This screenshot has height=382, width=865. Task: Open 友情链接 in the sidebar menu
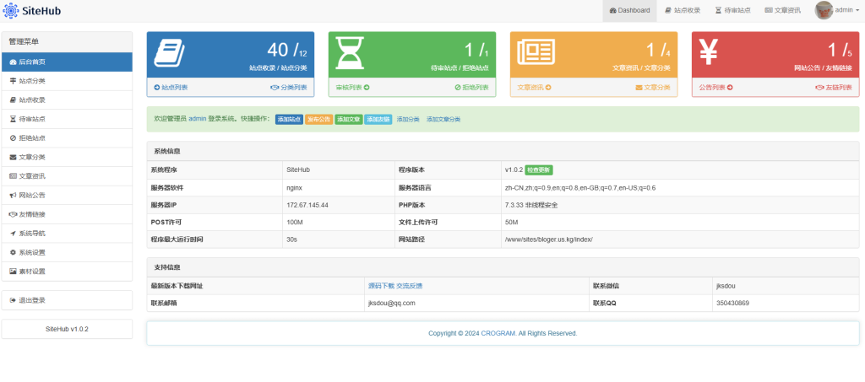(x=67, y=215)
